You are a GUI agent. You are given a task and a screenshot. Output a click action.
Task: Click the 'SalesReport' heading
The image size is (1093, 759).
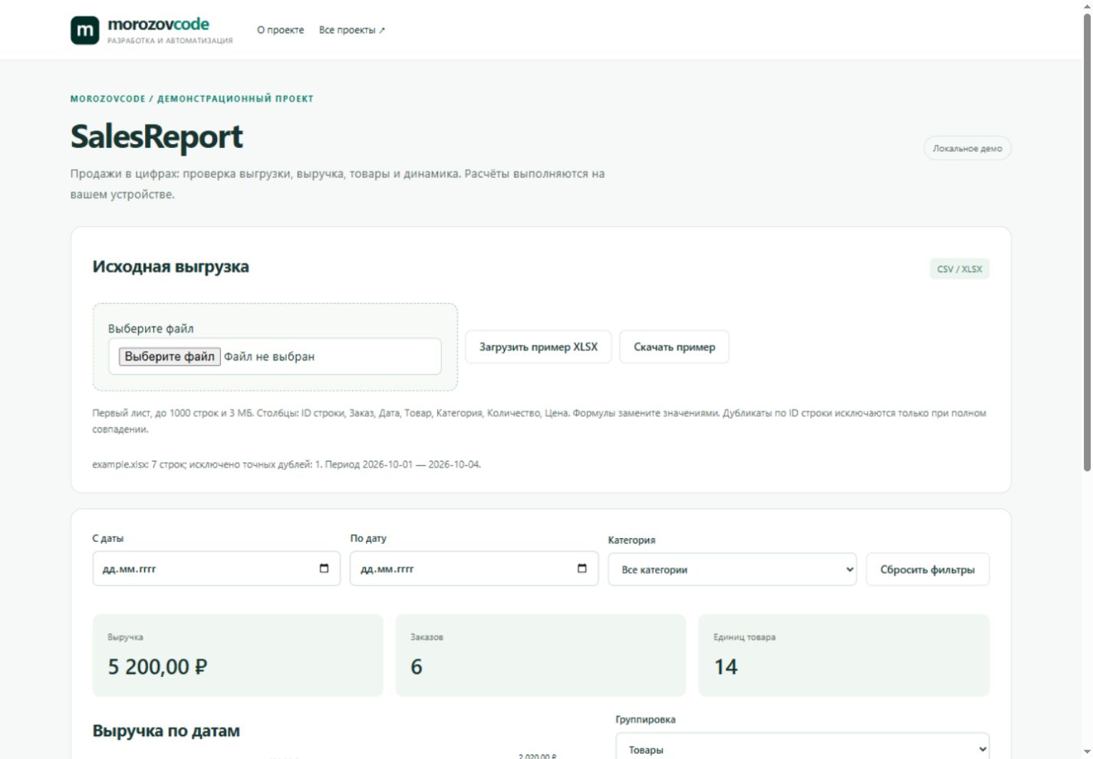coord(156,136)
